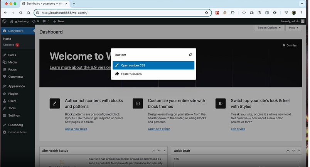Follow Learn more about the 6.9 version link
Viewport: 310px width, 167px height.
point(80,67)
